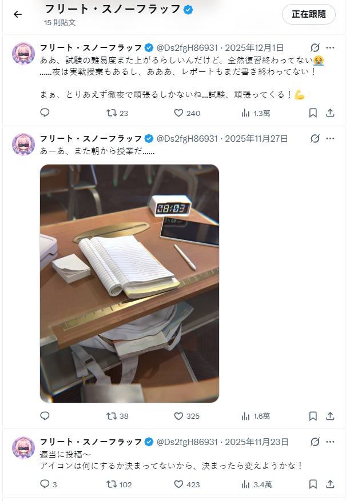Bookmark the December 1 post
The image size is (350, 501).
(313, 113)
